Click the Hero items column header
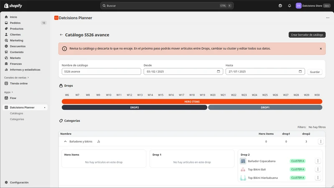The height and width of the screenshot is (188, 334). click(266, 134)
